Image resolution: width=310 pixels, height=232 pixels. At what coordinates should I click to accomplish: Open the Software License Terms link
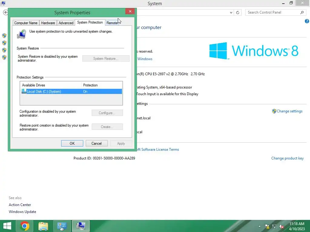158,149
